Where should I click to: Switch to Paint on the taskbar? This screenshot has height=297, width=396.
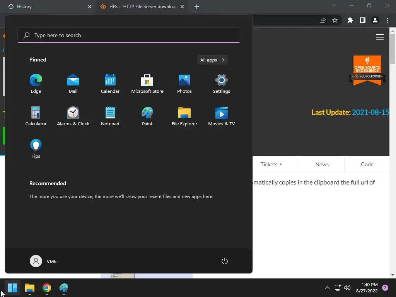64,288
